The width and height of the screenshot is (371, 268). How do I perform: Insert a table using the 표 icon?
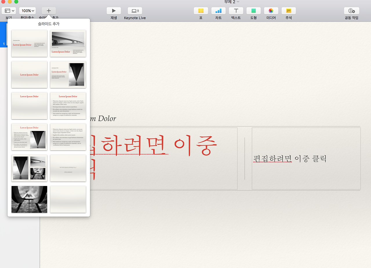pos(201,11)
